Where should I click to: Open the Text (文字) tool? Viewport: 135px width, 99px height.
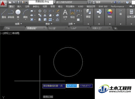point(65,14)
